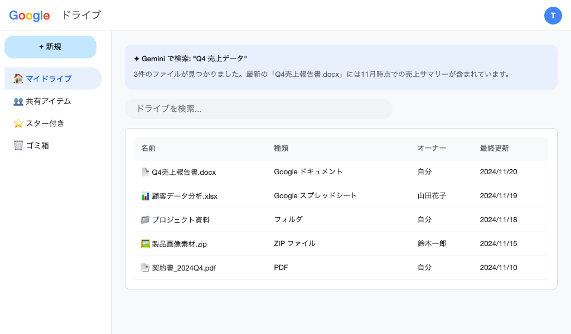Screen dimensions: 571x334
Task: Click the ドライブを検索 search field
Action: click(x=259, y=109)
